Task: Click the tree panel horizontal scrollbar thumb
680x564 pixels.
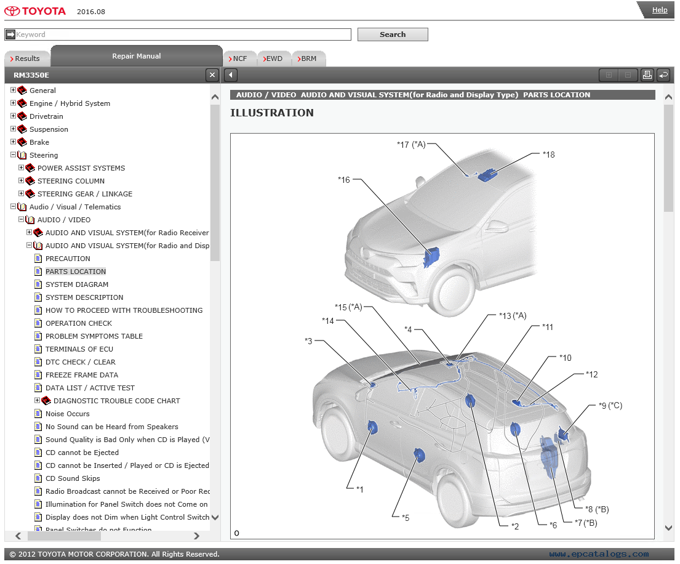Action: (x=64, y=536)
